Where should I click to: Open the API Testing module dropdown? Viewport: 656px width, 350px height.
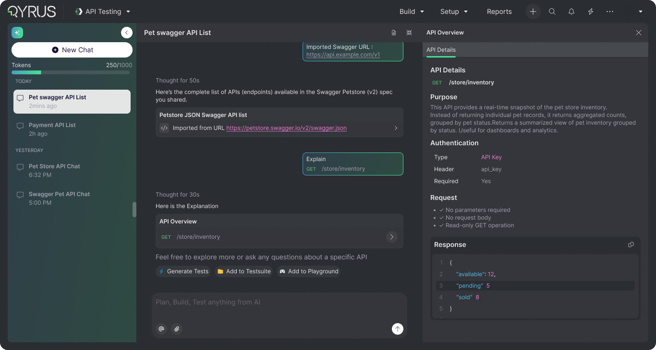click(103, 12)
